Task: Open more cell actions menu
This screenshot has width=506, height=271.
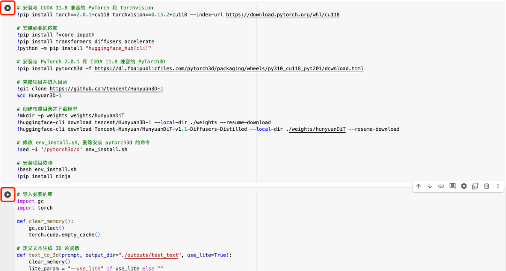Action: coord(498,186)
